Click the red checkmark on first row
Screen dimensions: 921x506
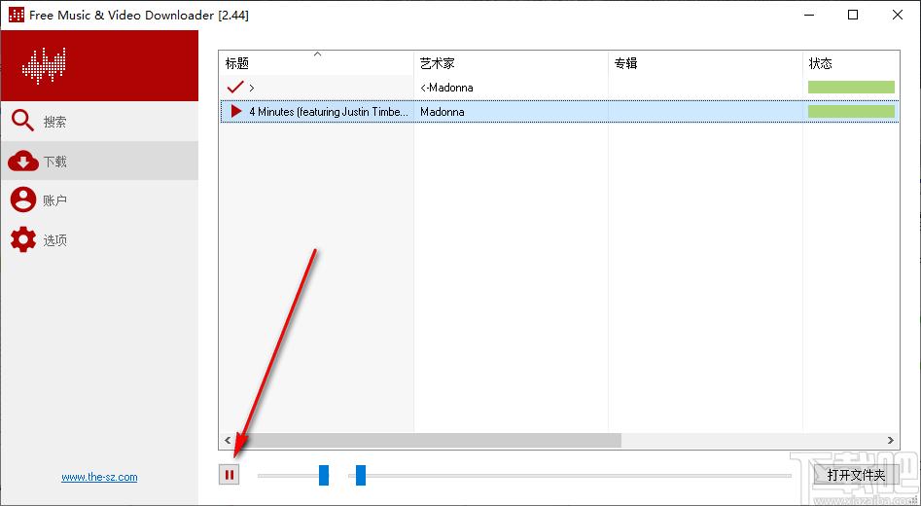pyautogui.click(x=235, y=87)
